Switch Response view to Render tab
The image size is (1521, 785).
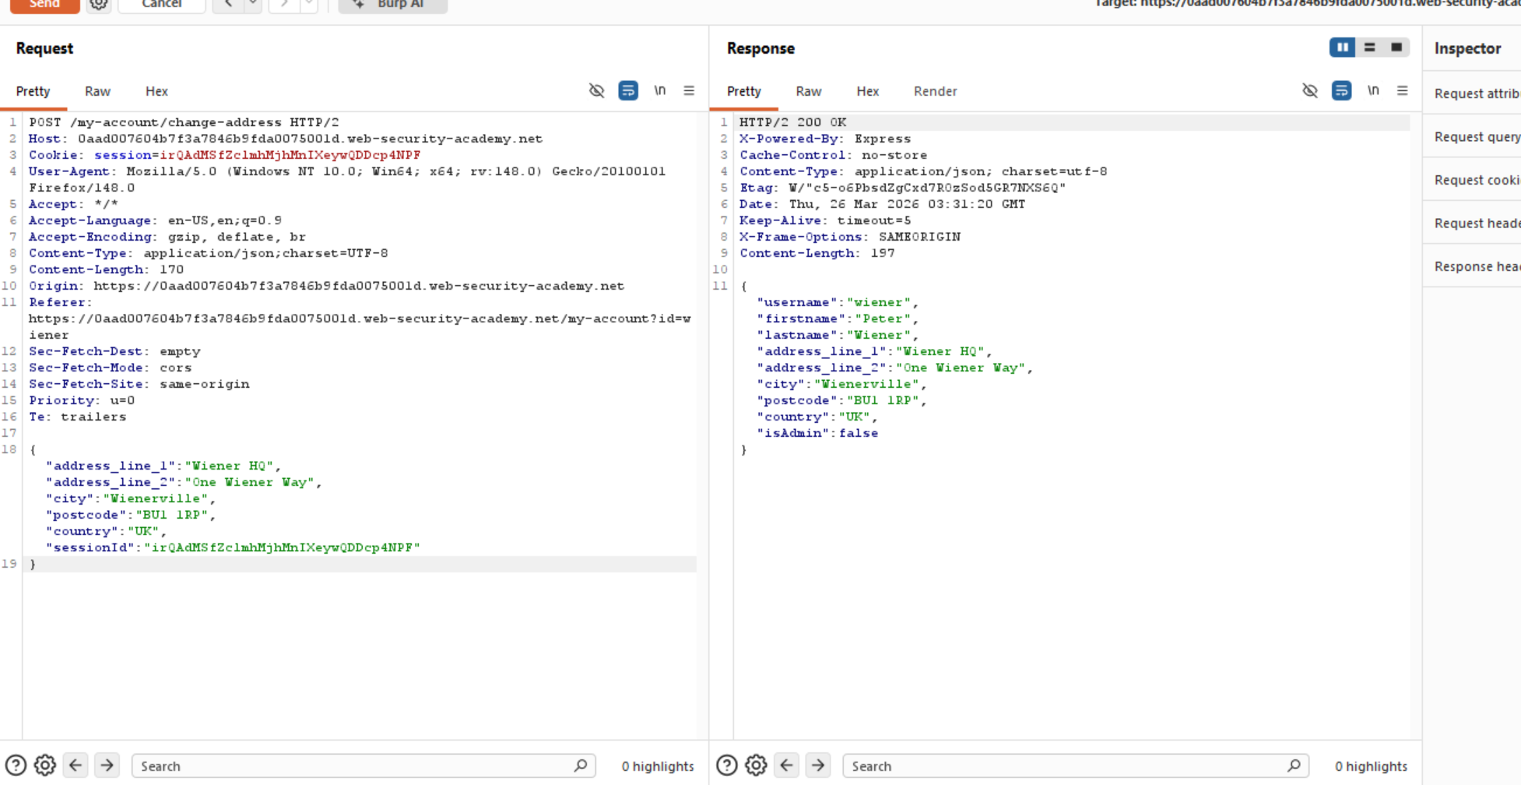(935, 91)
